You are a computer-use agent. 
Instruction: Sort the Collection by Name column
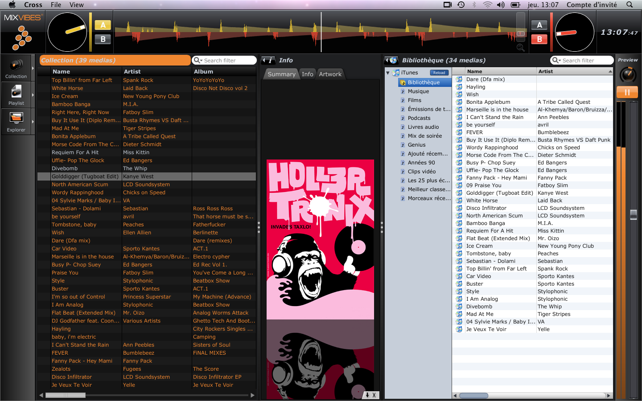(x=86, y=71)
